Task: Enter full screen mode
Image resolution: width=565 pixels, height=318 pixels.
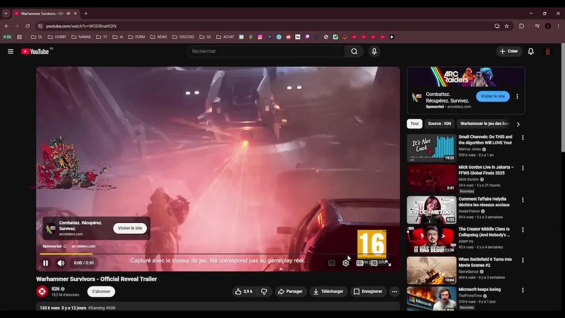Action: (388, 263)
